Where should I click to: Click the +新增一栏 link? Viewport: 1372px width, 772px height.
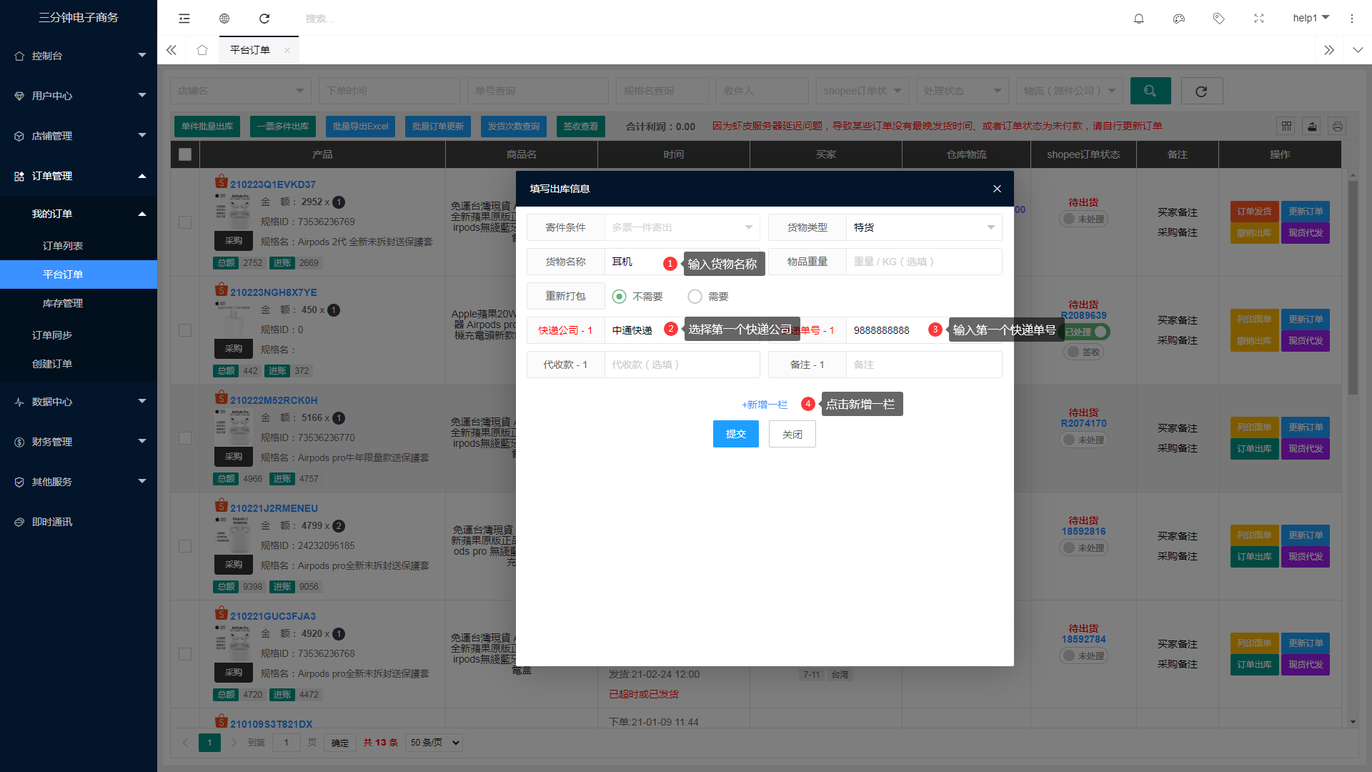point(764,405)
